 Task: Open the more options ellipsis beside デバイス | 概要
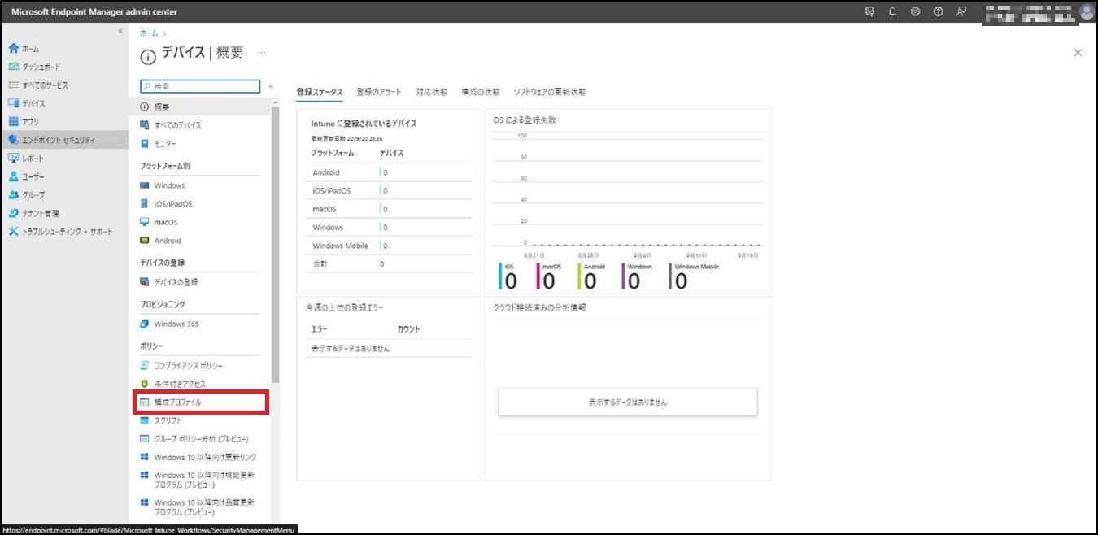261,53
